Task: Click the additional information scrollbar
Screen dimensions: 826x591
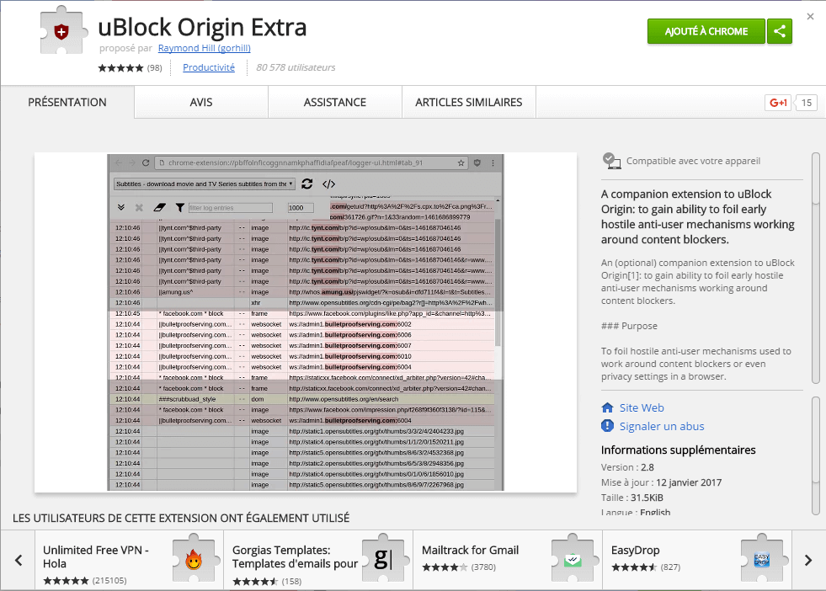Action: [x=815, y=455]
